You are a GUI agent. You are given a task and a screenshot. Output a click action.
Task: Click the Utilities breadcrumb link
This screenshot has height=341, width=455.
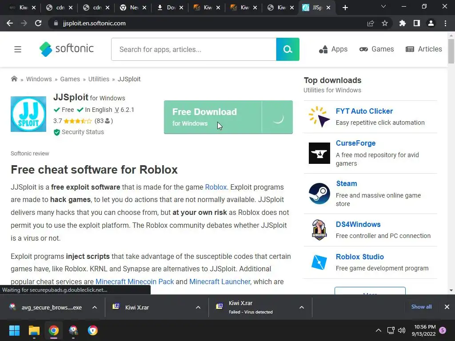click(99, 79)
